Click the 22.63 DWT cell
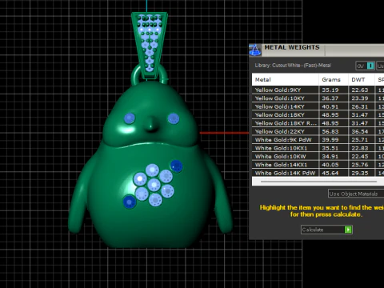Image resolution: width=384 pixels, height=288 pixels. coord(362,90)
